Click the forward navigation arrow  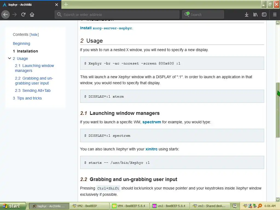click(x=14, y=14)
